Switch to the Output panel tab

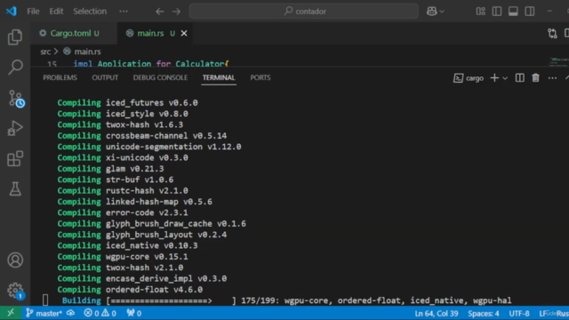tap(105, 77)
